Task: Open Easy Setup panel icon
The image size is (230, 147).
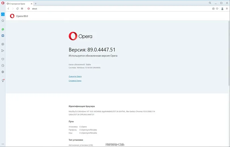Action: (x=227, y=9)
